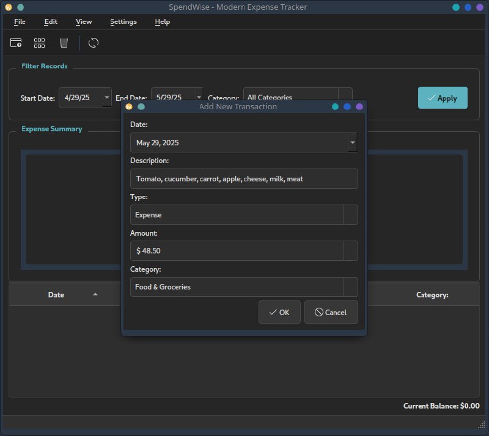Open the Help menu

(x=163, y=21)
